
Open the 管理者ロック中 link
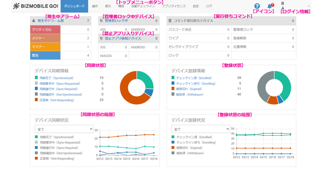tap(117, 21)
